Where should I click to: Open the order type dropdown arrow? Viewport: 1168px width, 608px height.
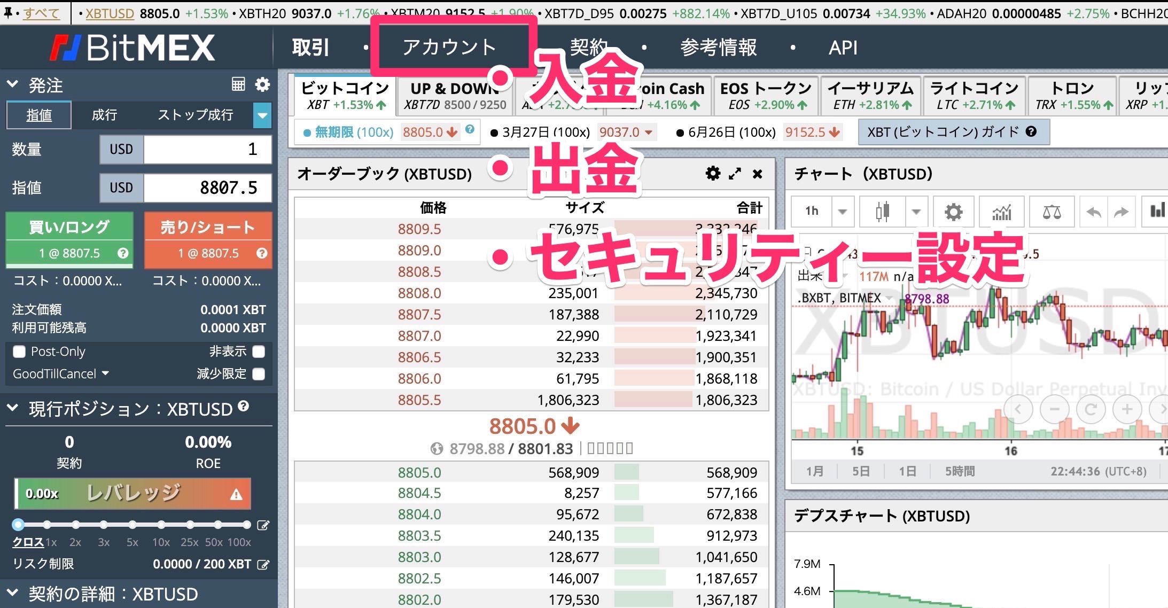[x=262, y=115]
